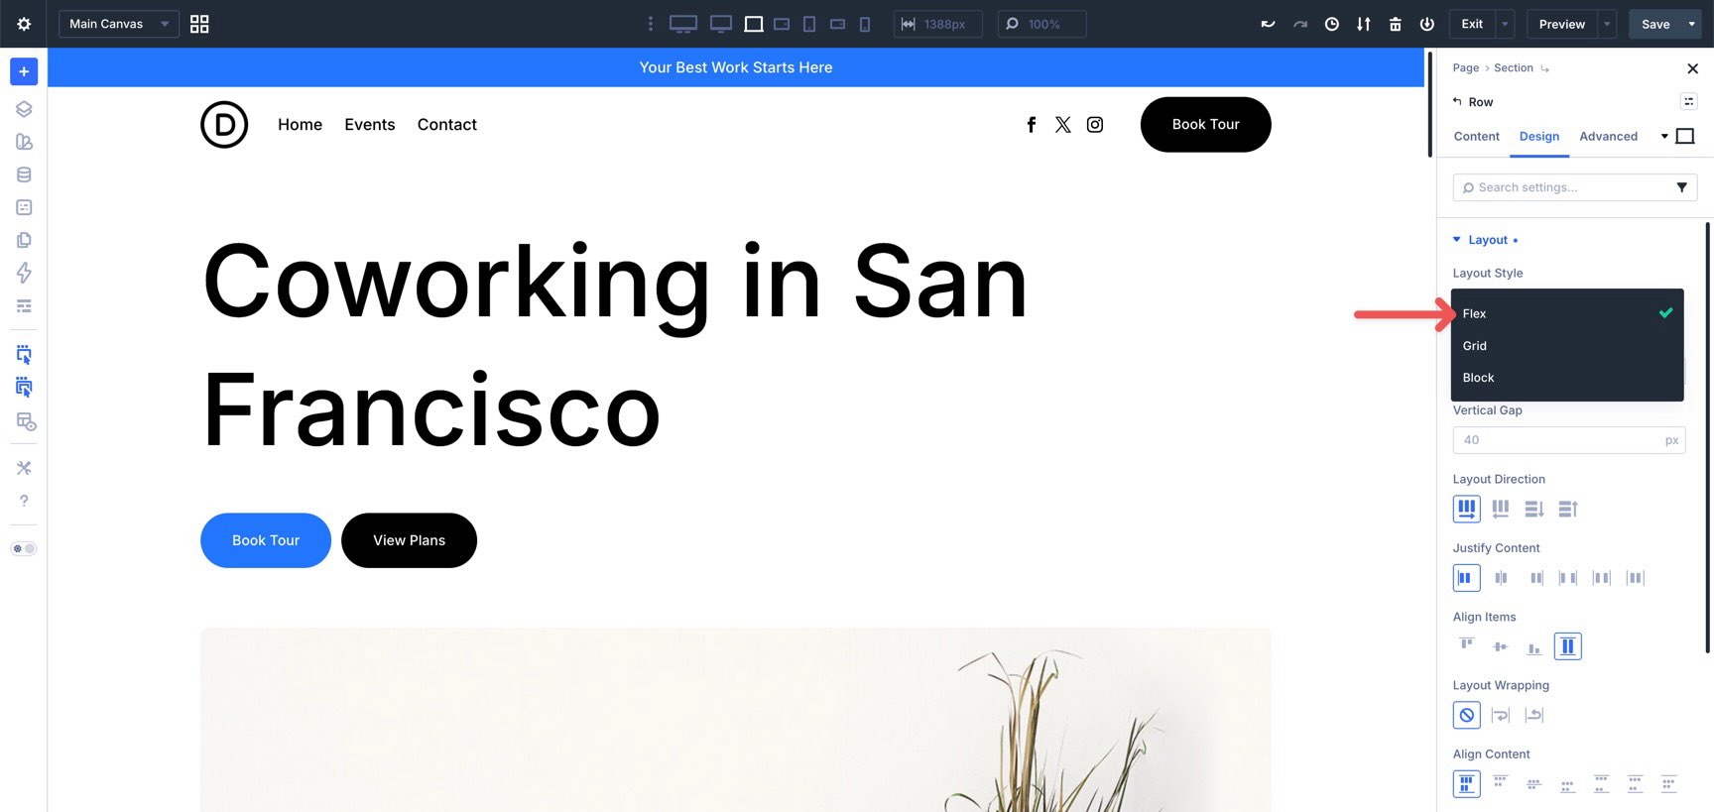This screenshot has height=812, width=1714.
Task: Open the dropdown arrow next to Preview
Action: (x=1607, y=24)
